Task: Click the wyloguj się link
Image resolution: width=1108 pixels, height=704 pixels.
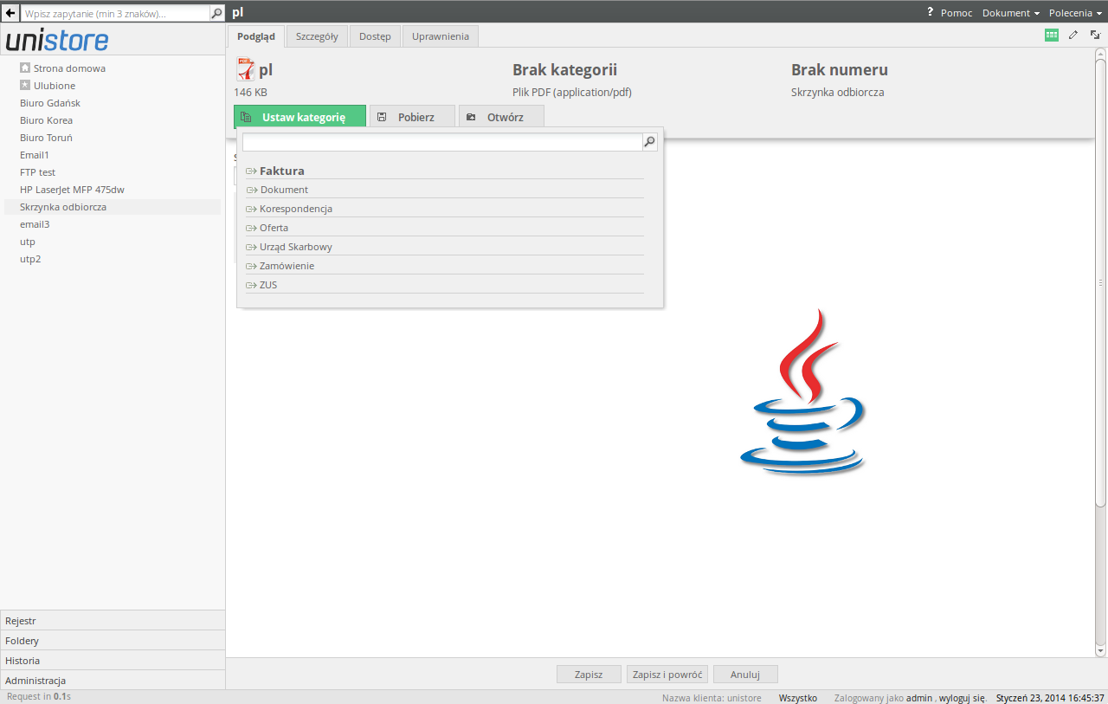Action: [963, 697]
